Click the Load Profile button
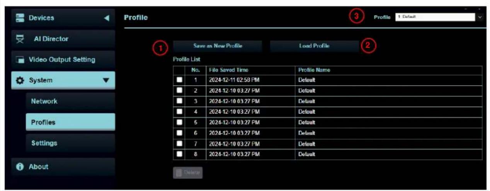The image size is (490, 191). coord(314,46)
